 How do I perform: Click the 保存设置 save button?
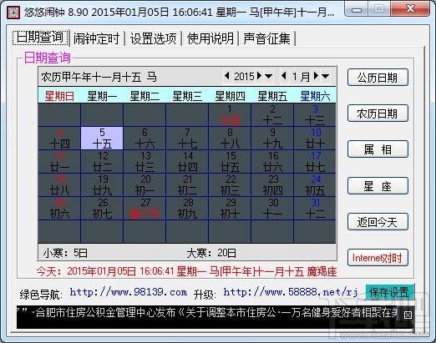[x=389, y=292]
